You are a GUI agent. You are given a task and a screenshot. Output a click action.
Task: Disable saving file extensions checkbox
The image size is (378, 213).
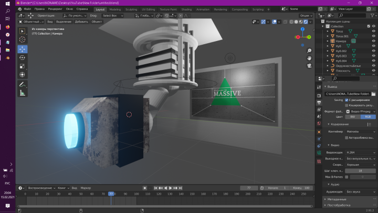click(x=346, y=100)
